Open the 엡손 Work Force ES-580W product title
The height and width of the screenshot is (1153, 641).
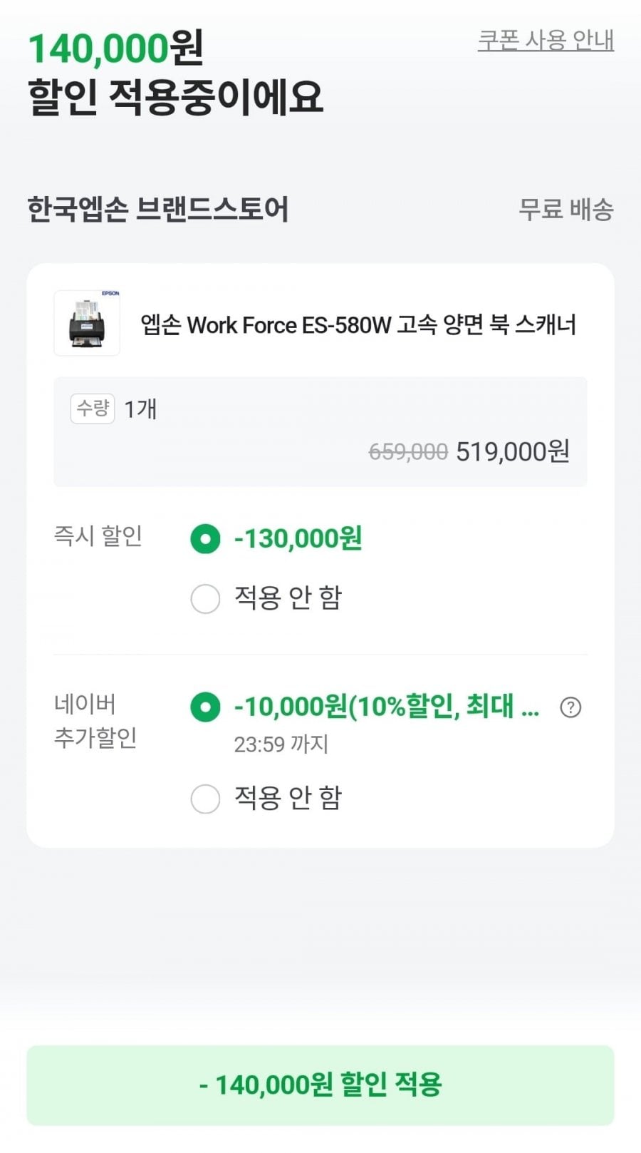[358, 325]
